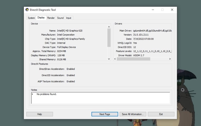
Task: Close the DirectX Diagnostic Tool window
Action: [x=172, y=10]
